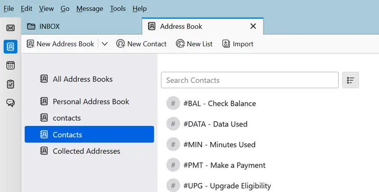Open the Chat space icon
Screen dimensions: 379x192
pos(10,103)
